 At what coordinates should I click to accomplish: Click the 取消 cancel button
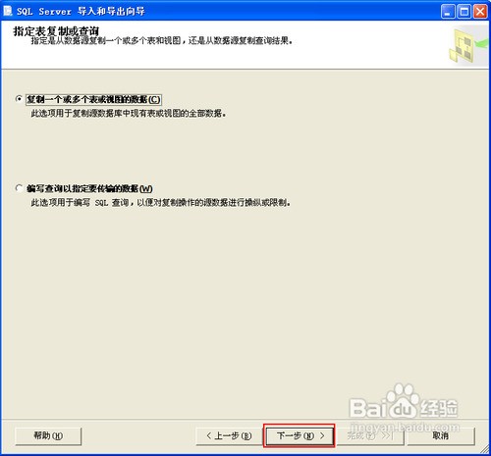(441, 435)
